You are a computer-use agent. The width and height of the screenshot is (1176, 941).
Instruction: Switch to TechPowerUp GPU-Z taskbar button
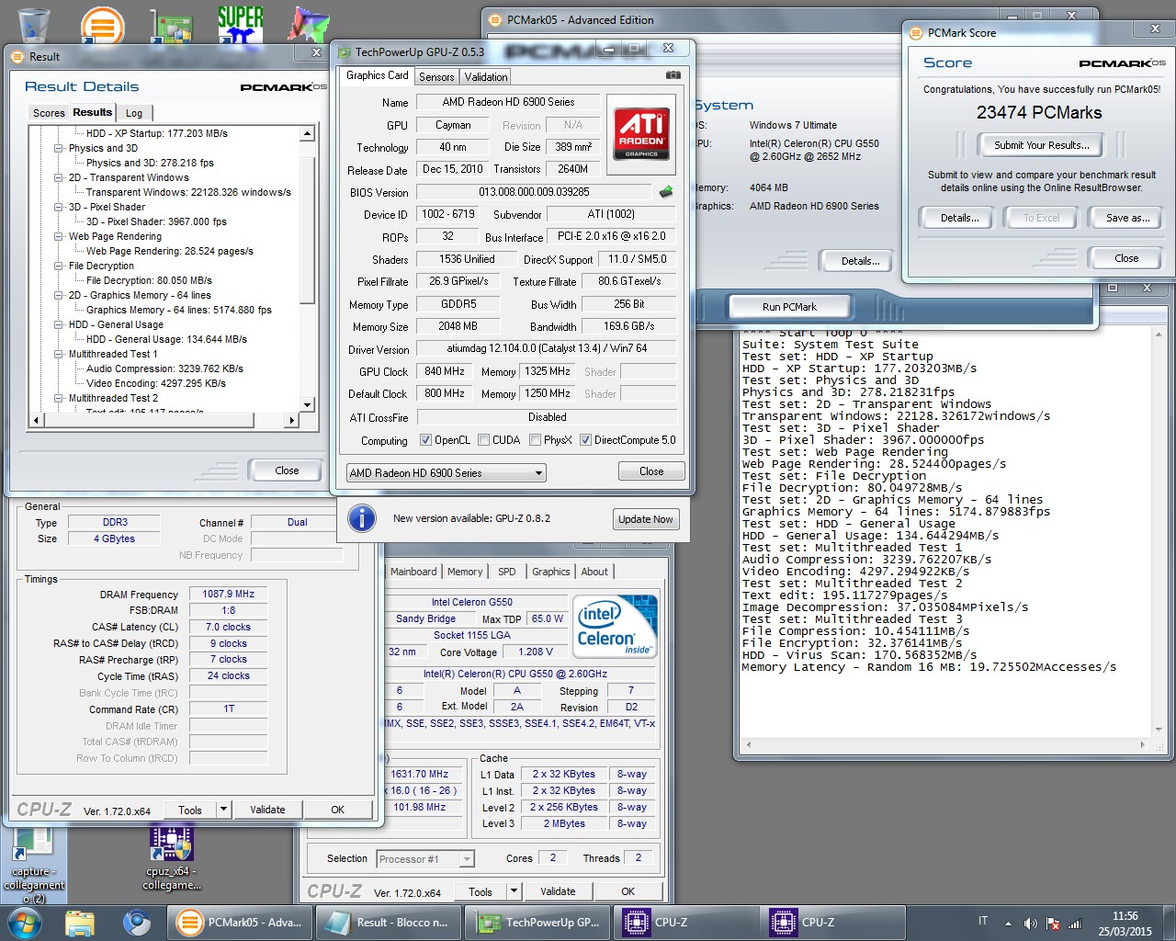point(538,923)
